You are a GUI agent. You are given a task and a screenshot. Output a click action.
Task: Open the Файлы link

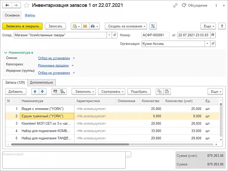point(30,15)
